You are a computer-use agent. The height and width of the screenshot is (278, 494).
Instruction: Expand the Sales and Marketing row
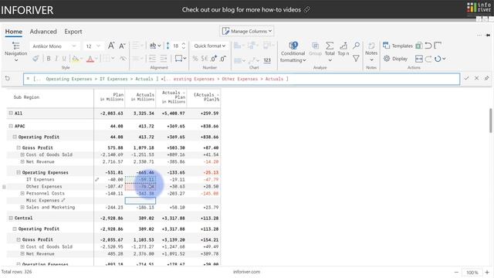[x=22, y=207]
